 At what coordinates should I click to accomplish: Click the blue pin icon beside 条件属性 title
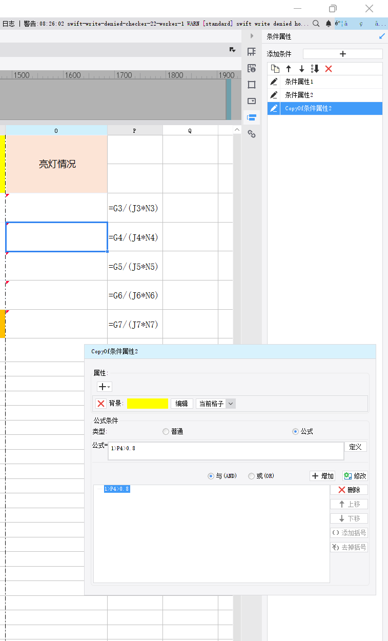click(x=382, y=36)
